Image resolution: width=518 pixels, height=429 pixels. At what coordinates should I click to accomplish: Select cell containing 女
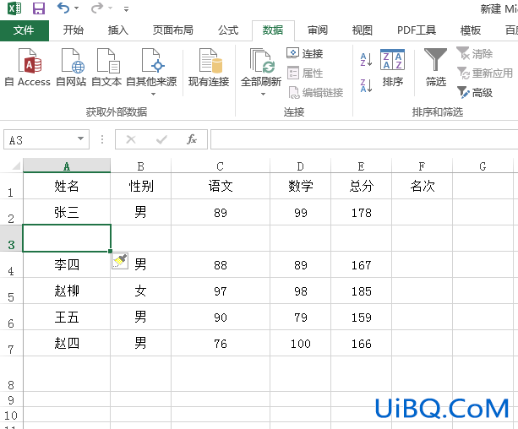[141, 291]
